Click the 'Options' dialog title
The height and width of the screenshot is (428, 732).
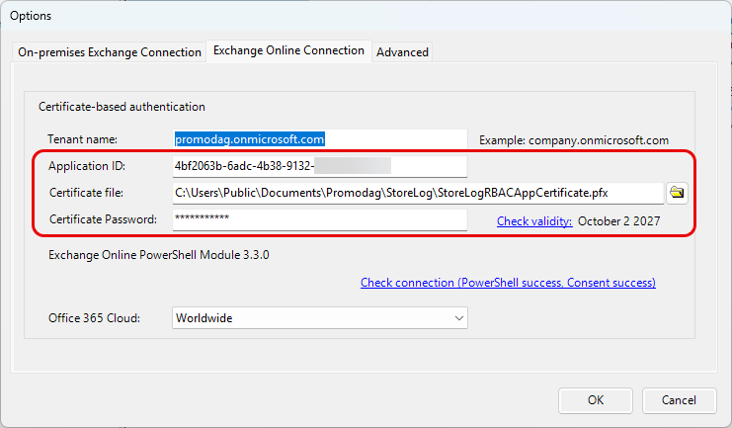click(x=31, y=16)
